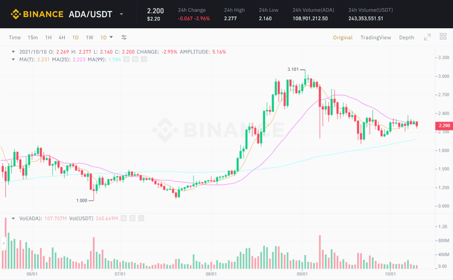This screenshot has height=280, width=453.
Task: Switch to the Time line view
Action: click(15, 37)
